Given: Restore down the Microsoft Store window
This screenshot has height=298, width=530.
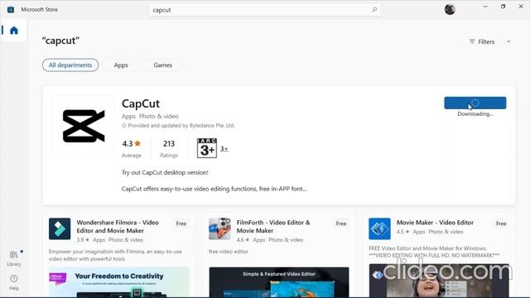Looking at the screenshot, I should [x=503, y=7].
